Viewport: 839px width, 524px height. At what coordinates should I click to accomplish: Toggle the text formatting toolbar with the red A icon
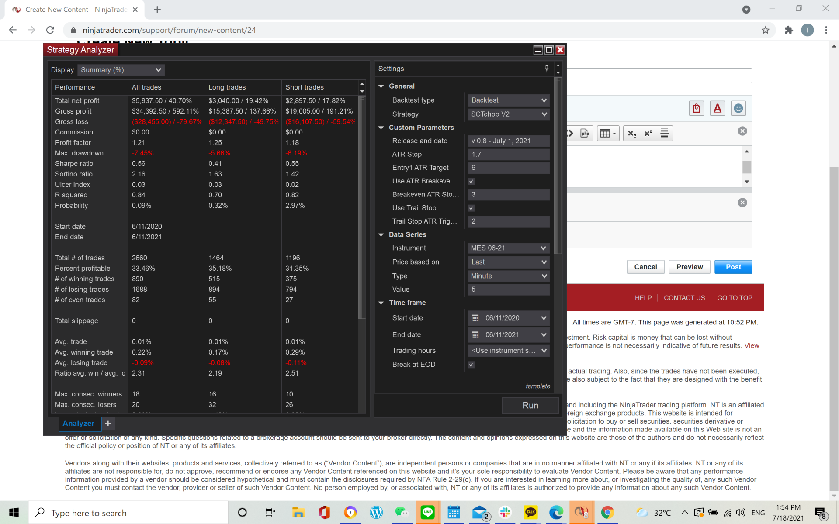pos(717,108)
